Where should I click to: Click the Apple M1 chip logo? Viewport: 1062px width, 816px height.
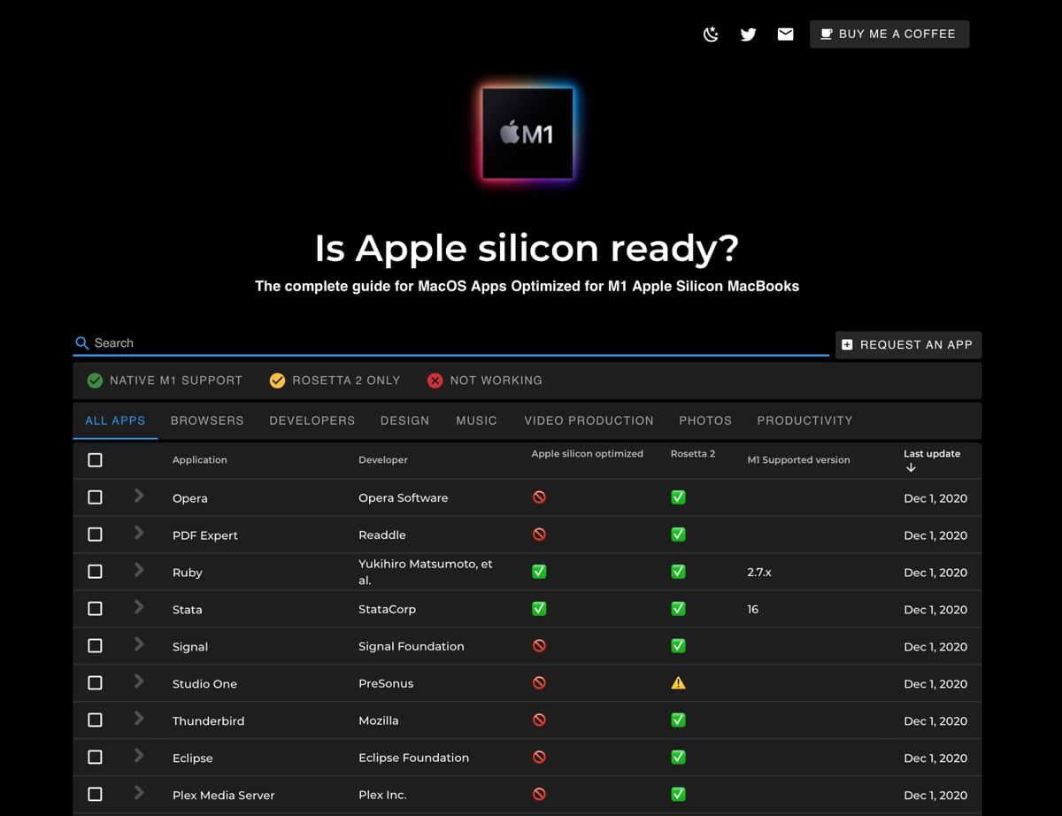pos(527,133)
